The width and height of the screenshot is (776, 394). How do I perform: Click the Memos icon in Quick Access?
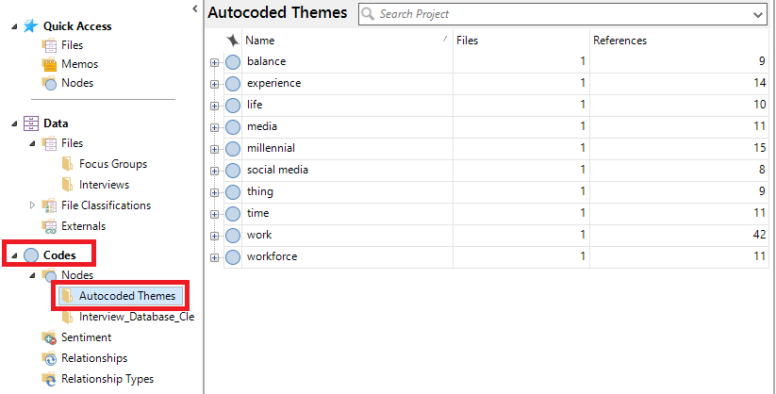pos(49,64)
